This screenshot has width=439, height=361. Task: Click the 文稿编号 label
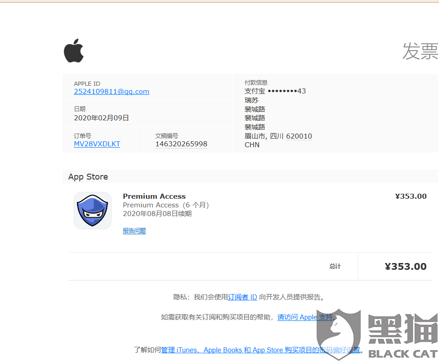tap(167, 136)
